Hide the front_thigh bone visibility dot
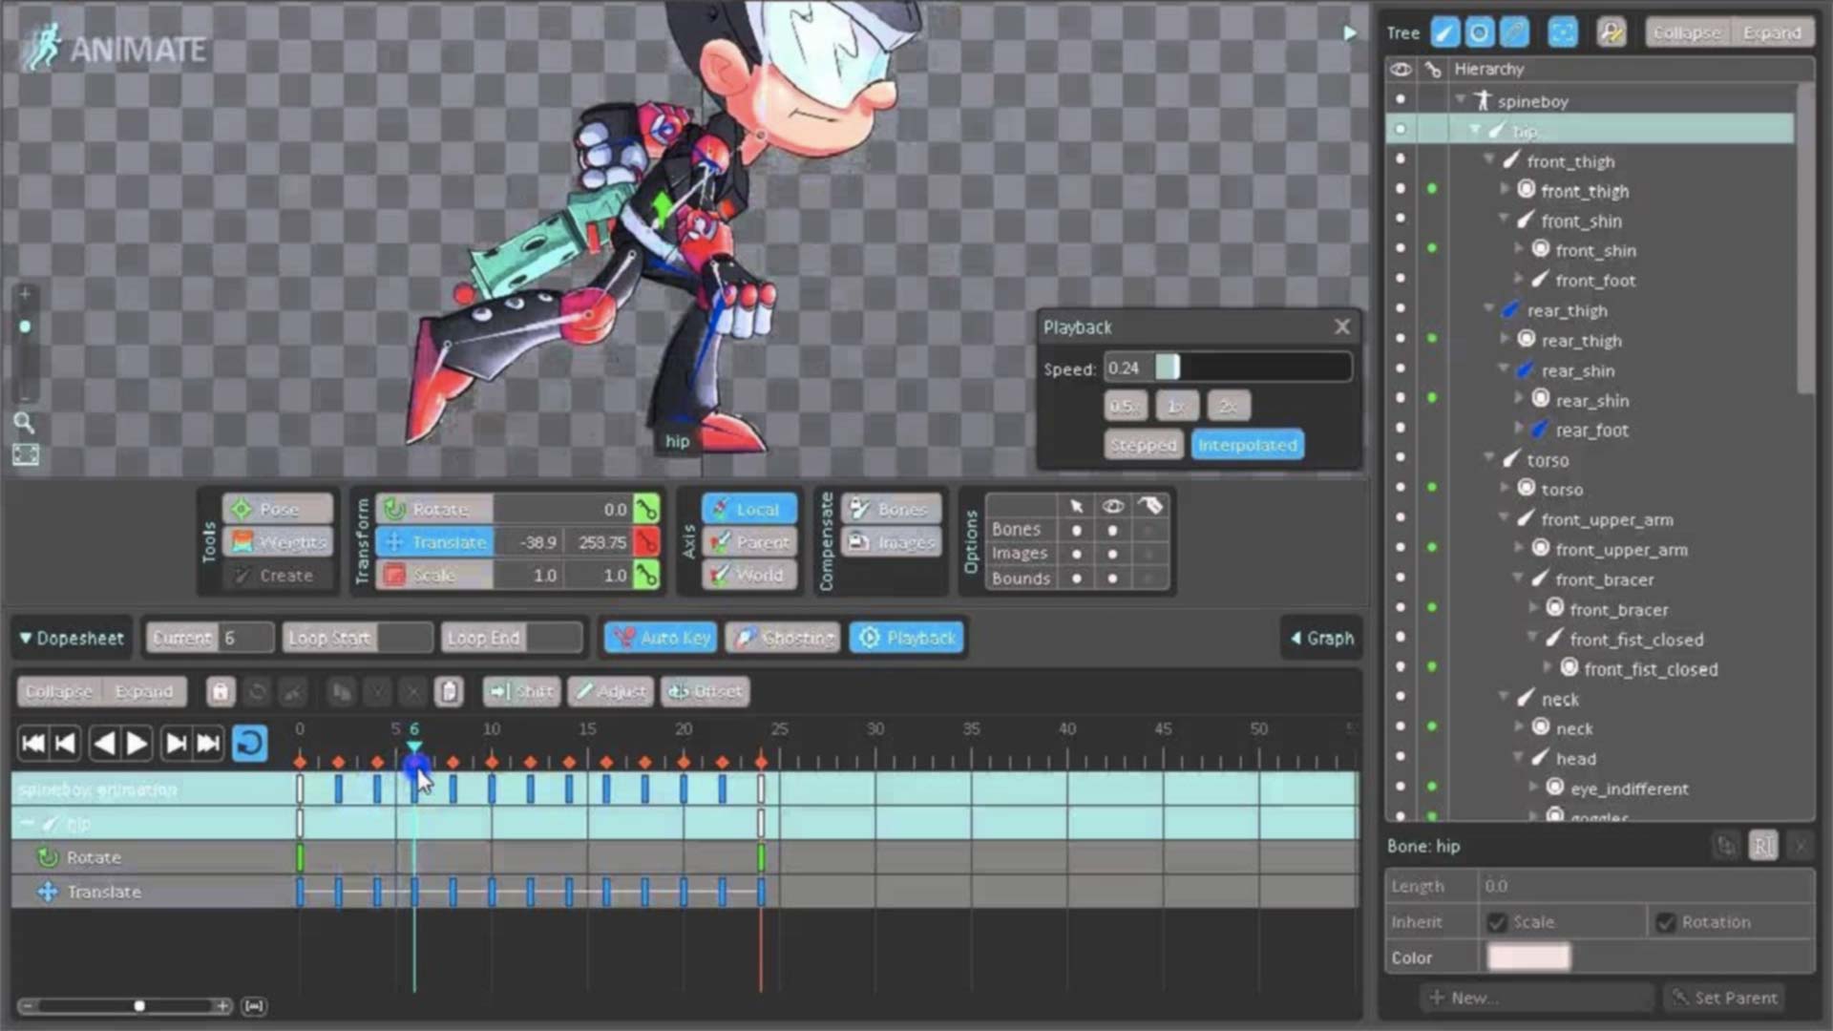1833x1031 pixels. [x=1401, y=159]
